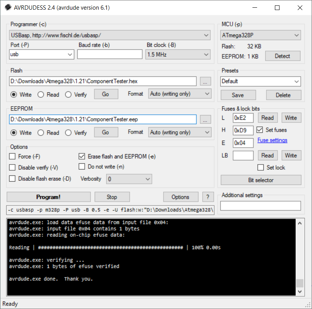Click the Additional settings text field
The width and height of the screenshot is (312, 309).
click(x=261, y=206)
